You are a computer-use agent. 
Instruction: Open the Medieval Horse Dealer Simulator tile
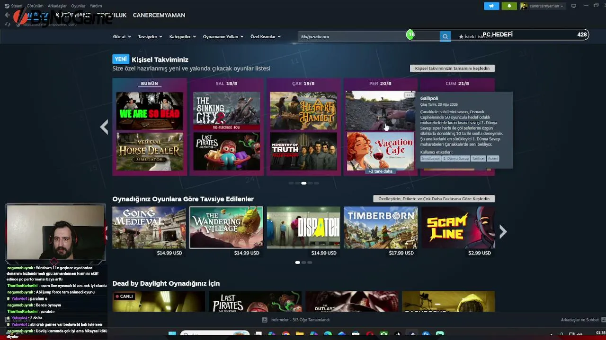pyautogui.click(x=150, y=152)
